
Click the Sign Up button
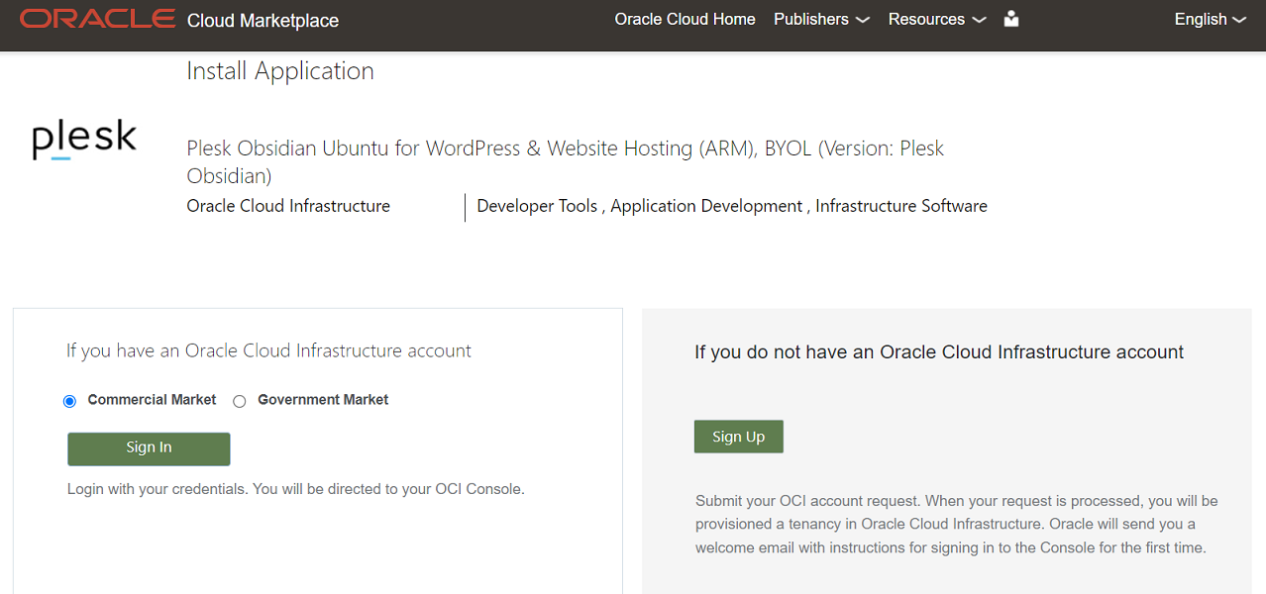[x=738, y=436]
